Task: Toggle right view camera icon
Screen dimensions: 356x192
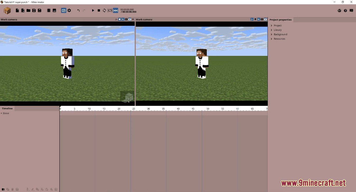Action: coord(265,19)
